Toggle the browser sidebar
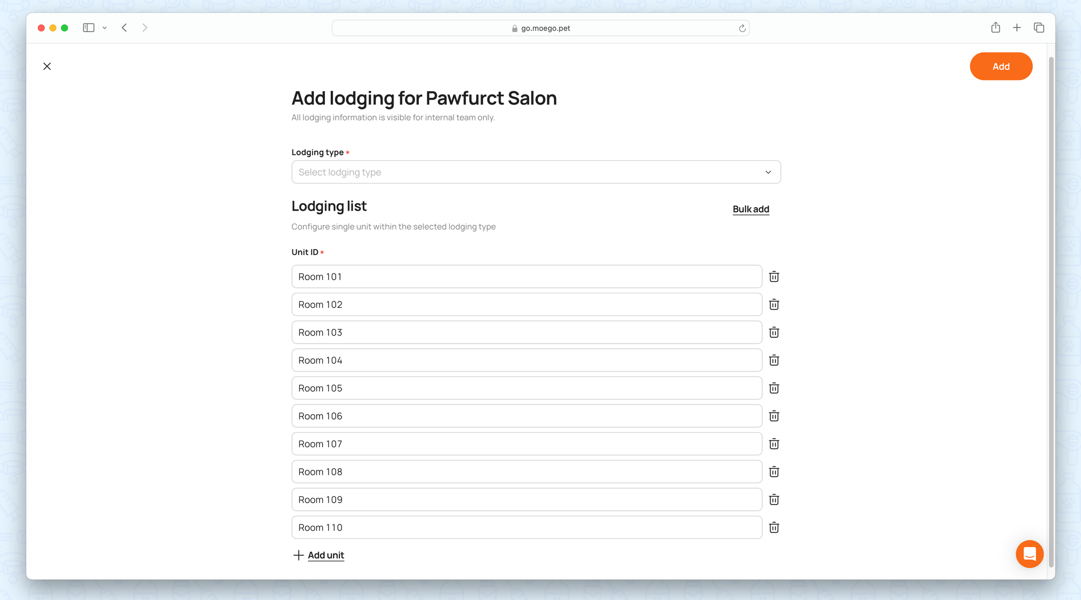This screenshot has height=600, width=1081. tap(89, 28)
